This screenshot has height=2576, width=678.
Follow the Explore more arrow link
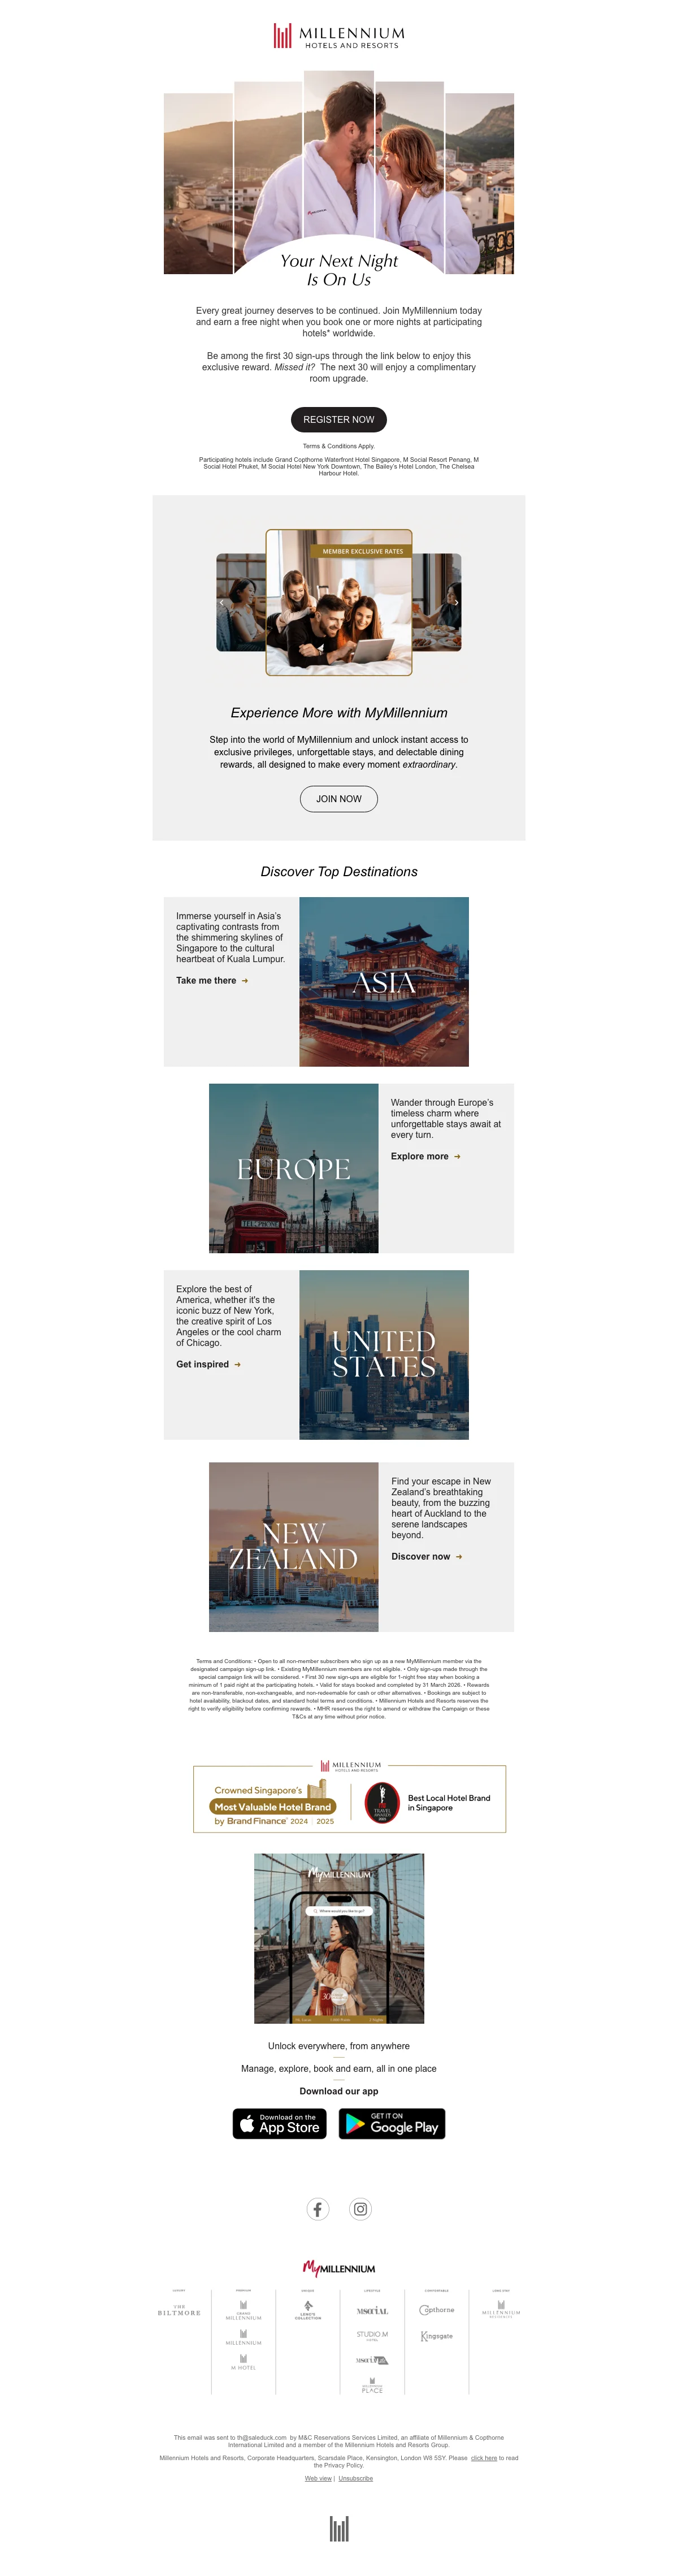(x=426, y=1157)
